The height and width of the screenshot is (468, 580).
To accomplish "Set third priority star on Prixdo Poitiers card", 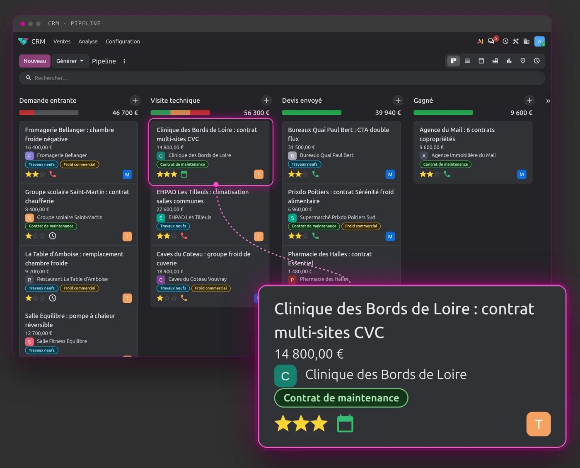I will pyautogui.click(x=305, y=236).
